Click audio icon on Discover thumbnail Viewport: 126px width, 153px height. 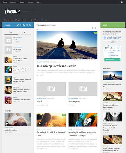pyautogui.click(x=7, y=123)
